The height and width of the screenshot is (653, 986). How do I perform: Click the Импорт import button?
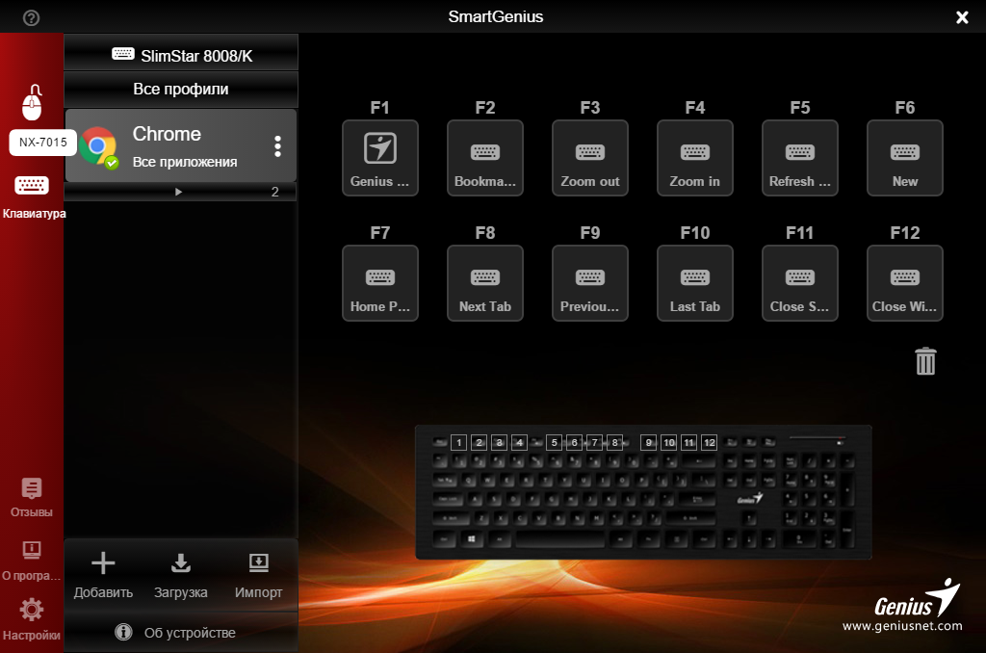click(x=258, y=576)
